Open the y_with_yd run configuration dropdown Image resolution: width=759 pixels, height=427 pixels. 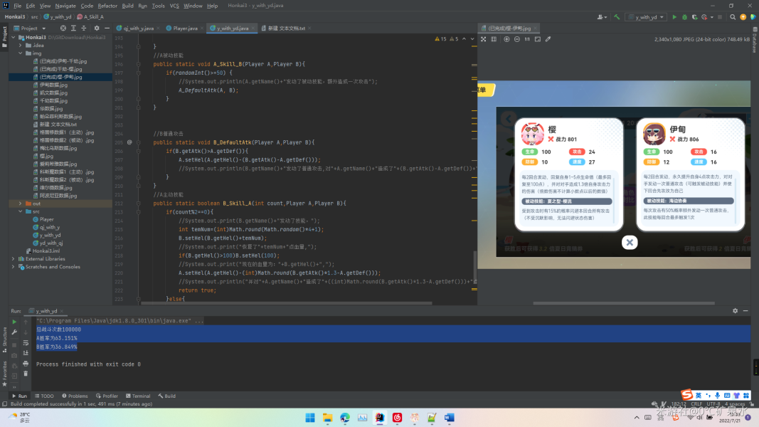(x=646, y=17)
